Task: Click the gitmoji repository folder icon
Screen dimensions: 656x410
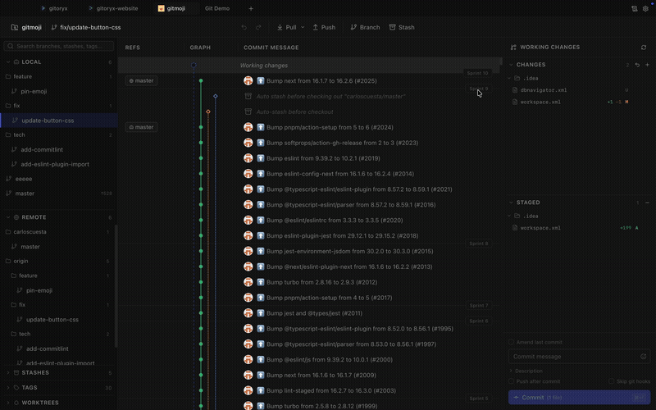Action: click(15, 27)
